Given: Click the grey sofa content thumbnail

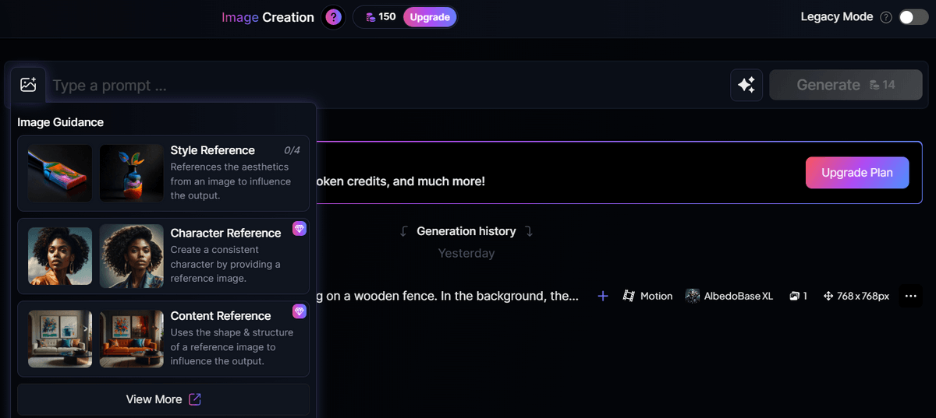Looking at the screenshot, I should [x=60, y=339].
